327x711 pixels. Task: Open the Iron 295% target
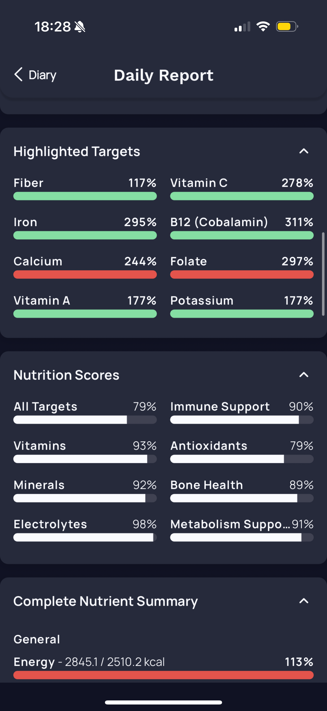click(x=85, y=228)
